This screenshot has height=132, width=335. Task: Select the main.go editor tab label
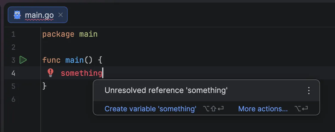pyautogui.click(x=39, y=15)
